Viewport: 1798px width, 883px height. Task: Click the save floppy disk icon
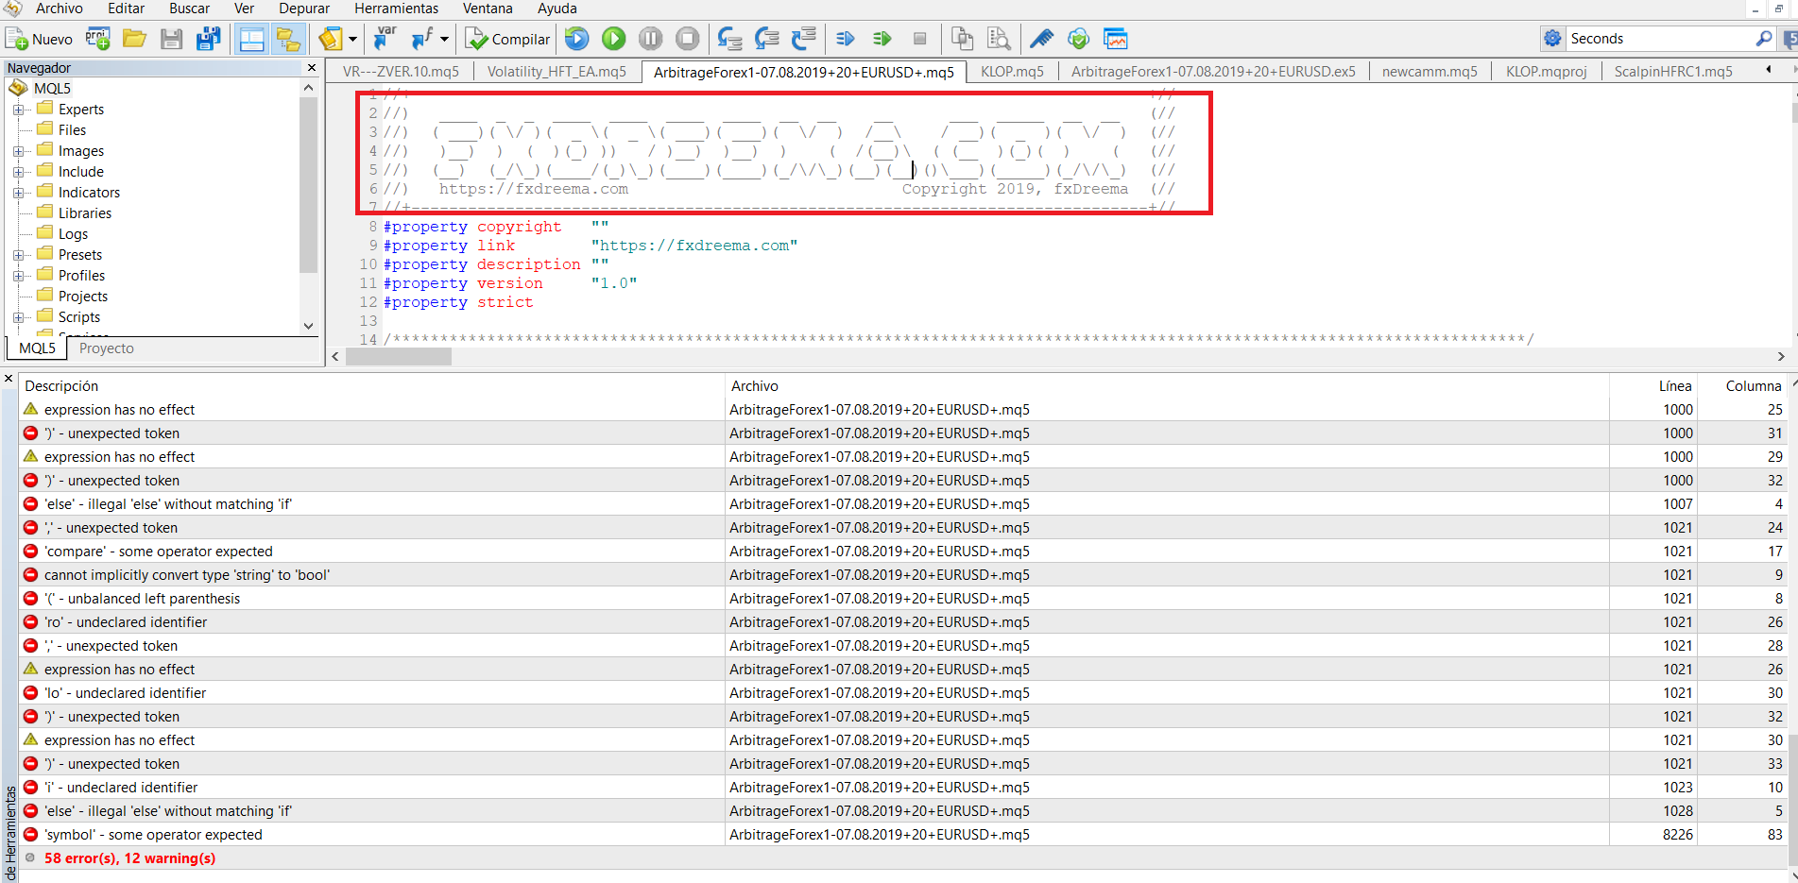click(171, 39)
